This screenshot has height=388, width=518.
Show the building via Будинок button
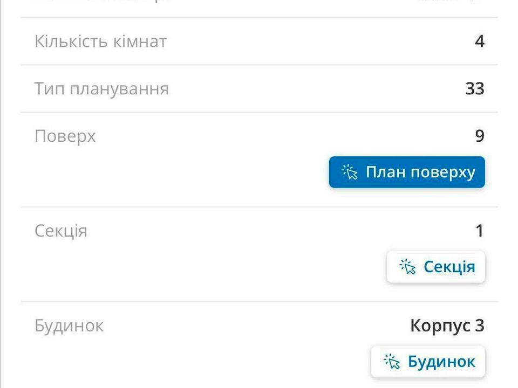(428, 362)
